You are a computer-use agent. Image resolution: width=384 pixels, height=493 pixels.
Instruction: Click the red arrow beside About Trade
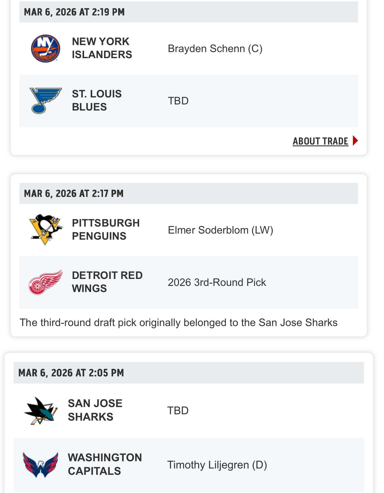[355, 141]
